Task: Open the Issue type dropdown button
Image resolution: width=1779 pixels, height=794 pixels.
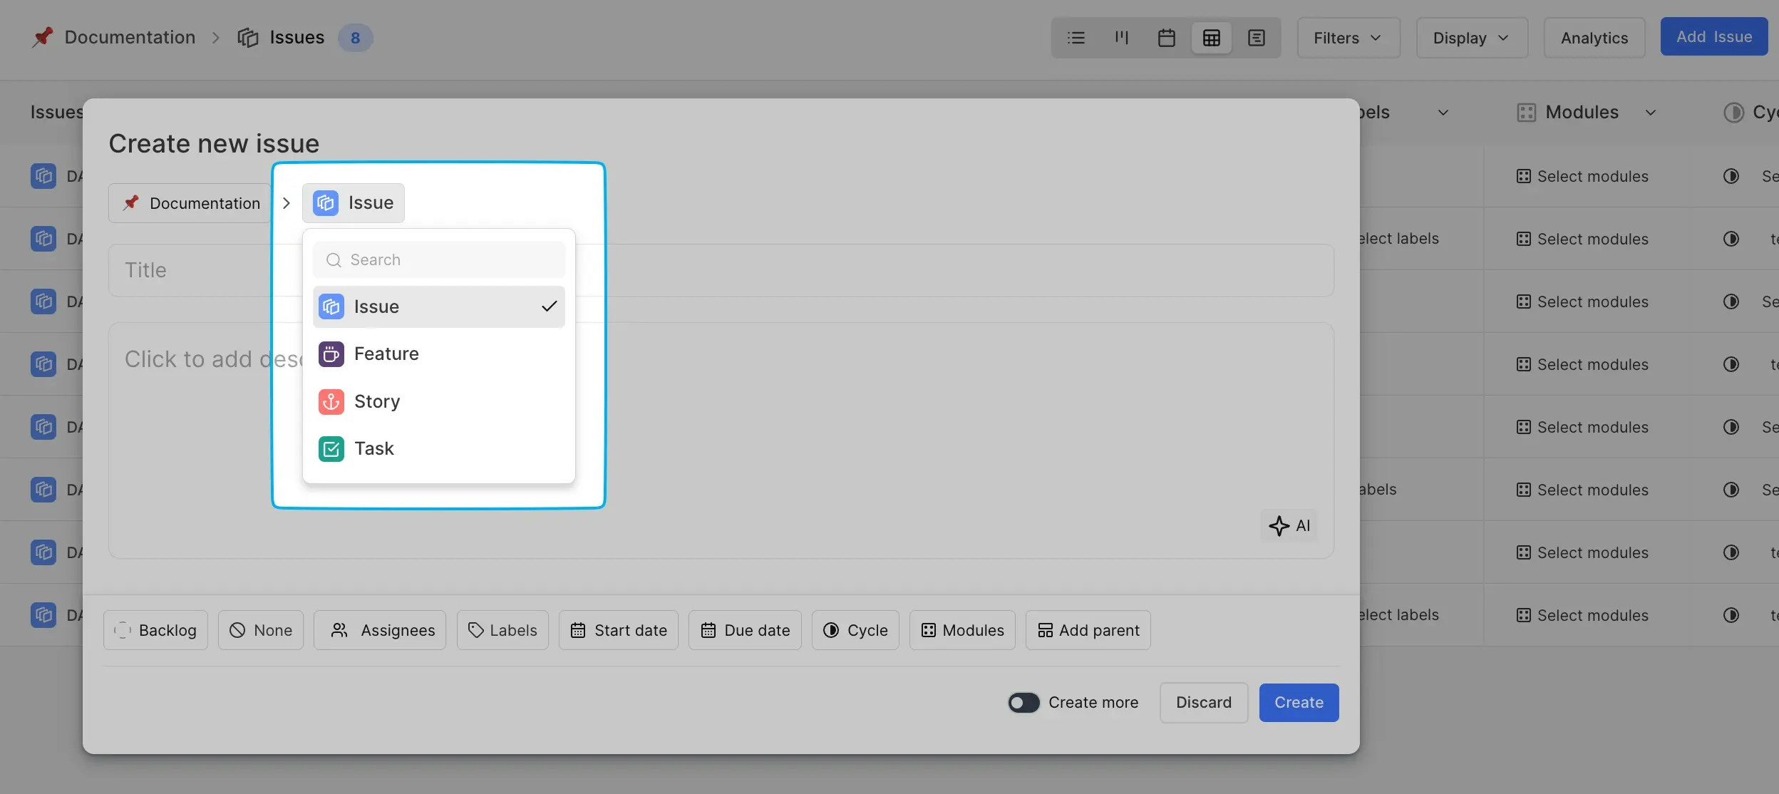Action: (354, 203)
